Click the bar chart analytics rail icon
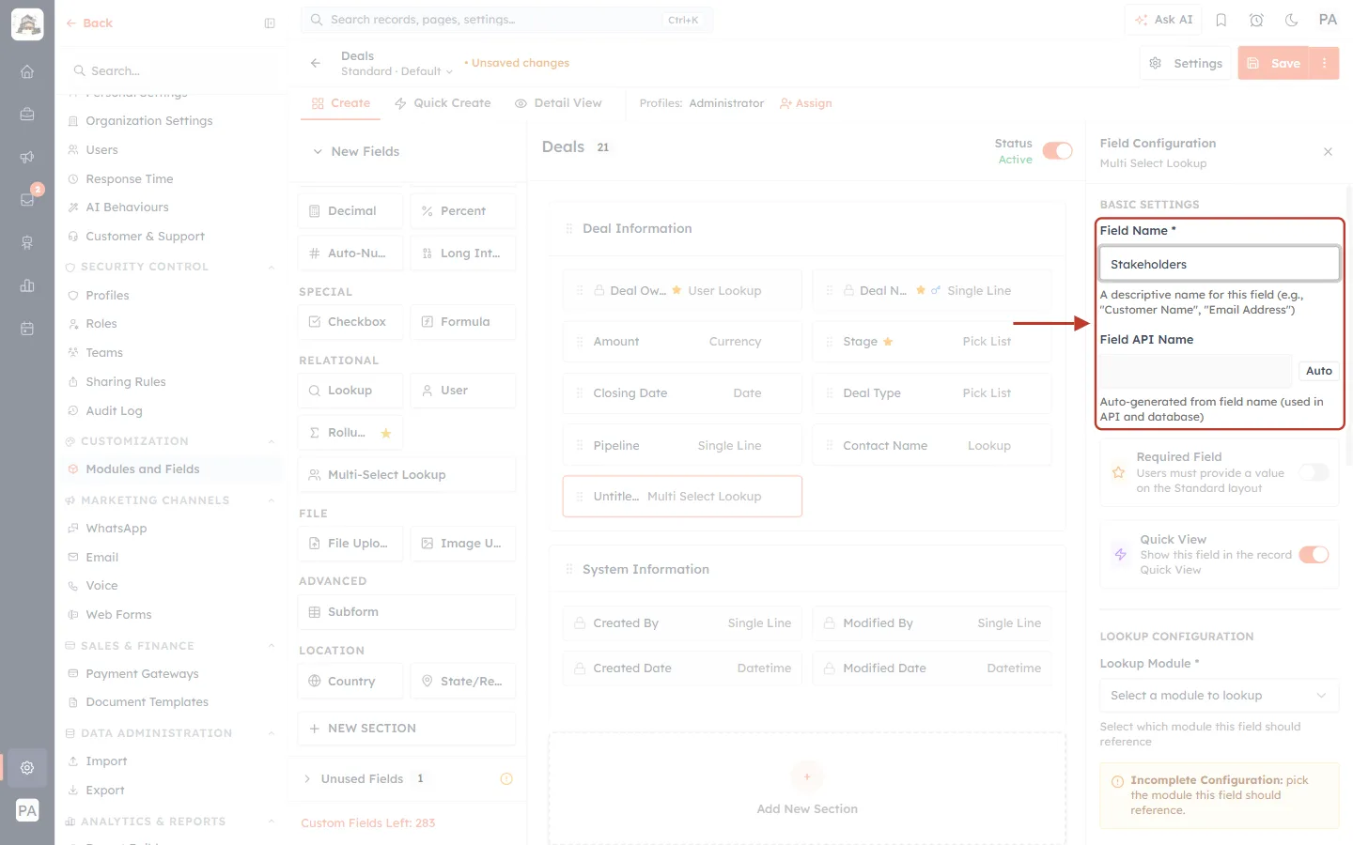Viewport: 1353px width, 845px height. pos(27,285)
